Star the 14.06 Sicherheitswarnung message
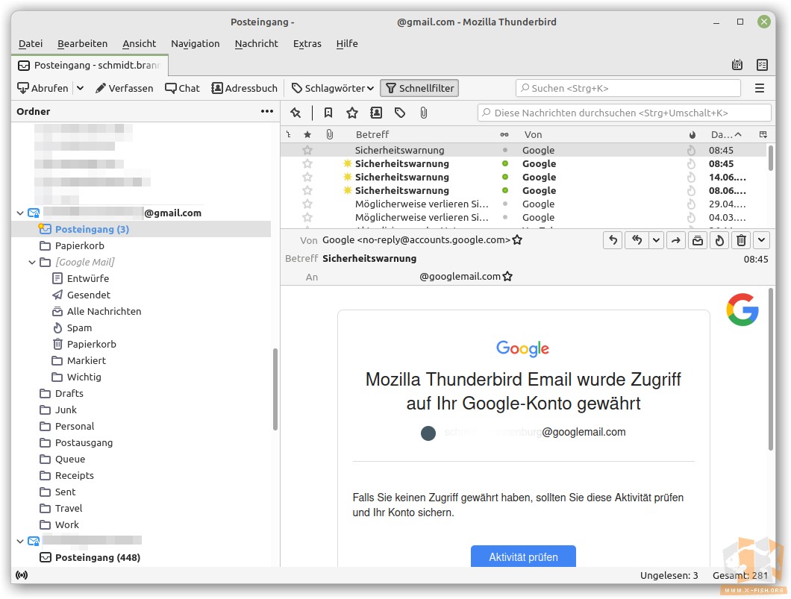Viewport: 791px width, 599px height. coord(307,177)
